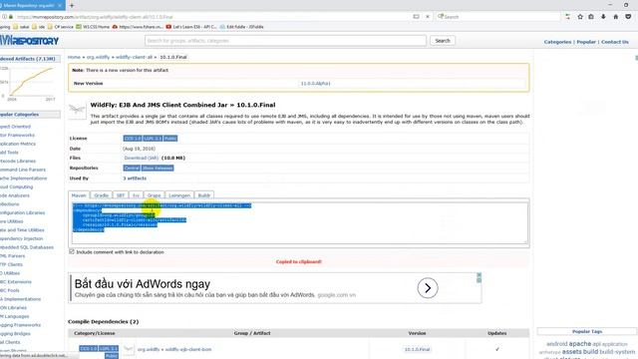Open the new version 11.0.0.Alpha1 link
Screen dimensions: 638x359
(315, 84)
